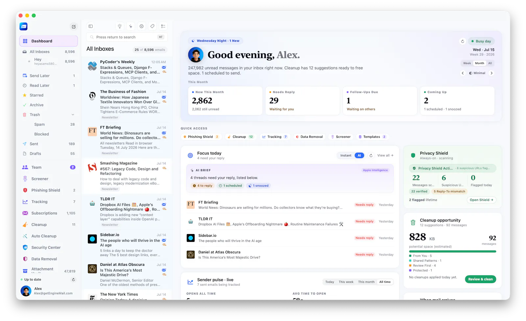Click the Press return to search field

point(127,37)
